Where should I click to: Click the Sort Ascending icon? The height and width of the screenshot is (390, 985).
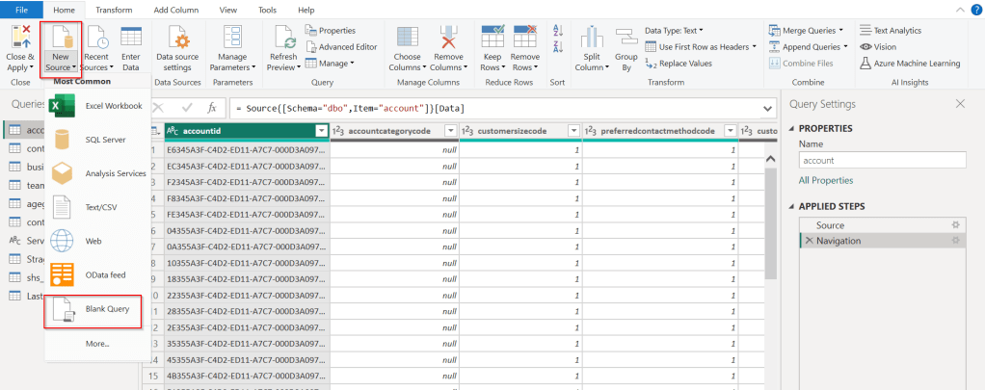coord(558,31)
